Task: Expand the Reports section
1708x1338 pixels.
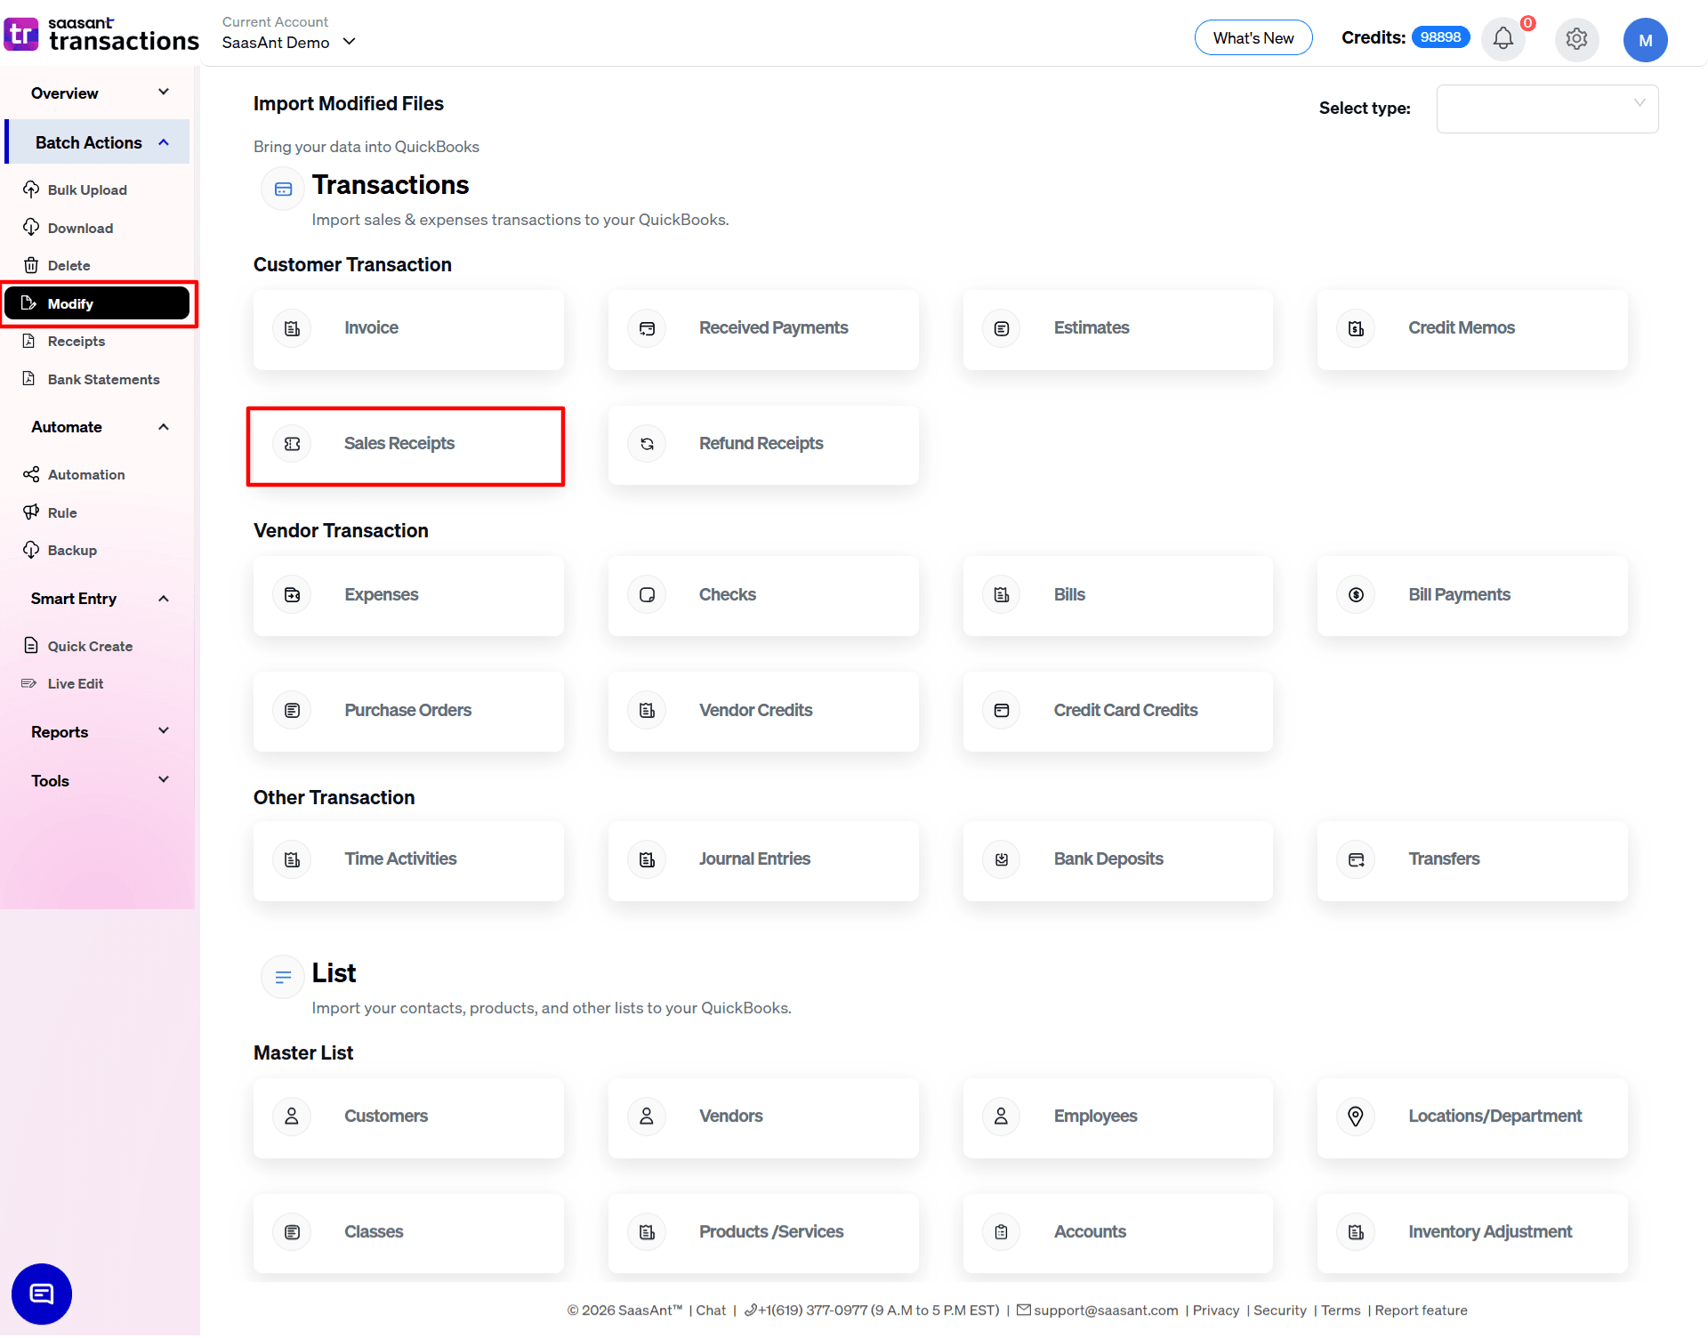Action: click(x=164, y=730)
